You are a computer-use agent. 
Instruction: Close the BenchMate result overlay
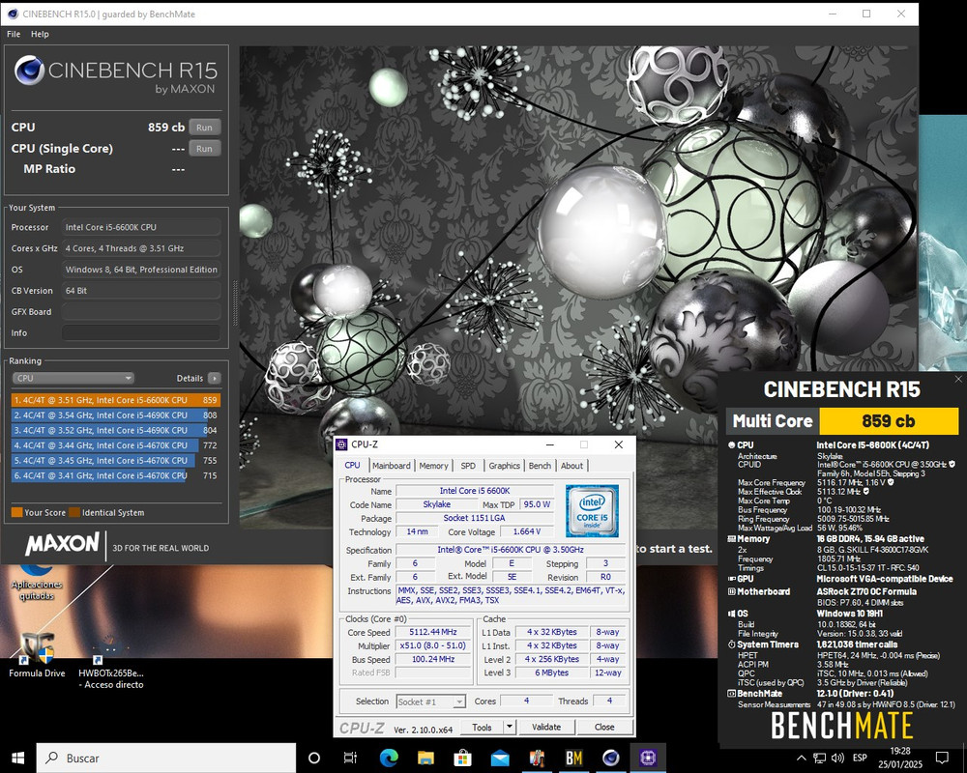(x=957, y=379)
